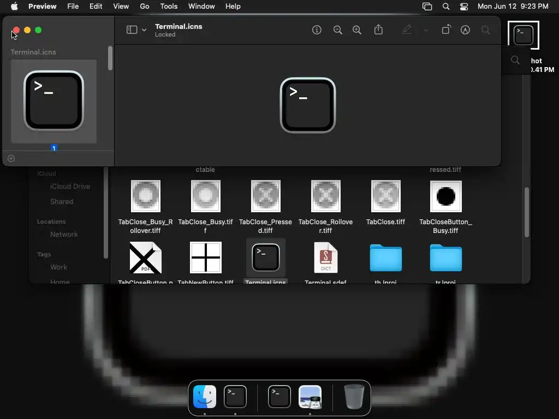The height and width of the screenshot is (419, 559).
Task: Open the Window menu
Action: (x=201, y=7)
